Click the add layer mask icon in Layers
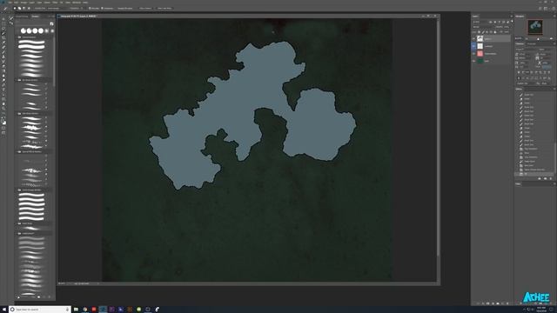This screenshot has width=557, height=313. 487,303
